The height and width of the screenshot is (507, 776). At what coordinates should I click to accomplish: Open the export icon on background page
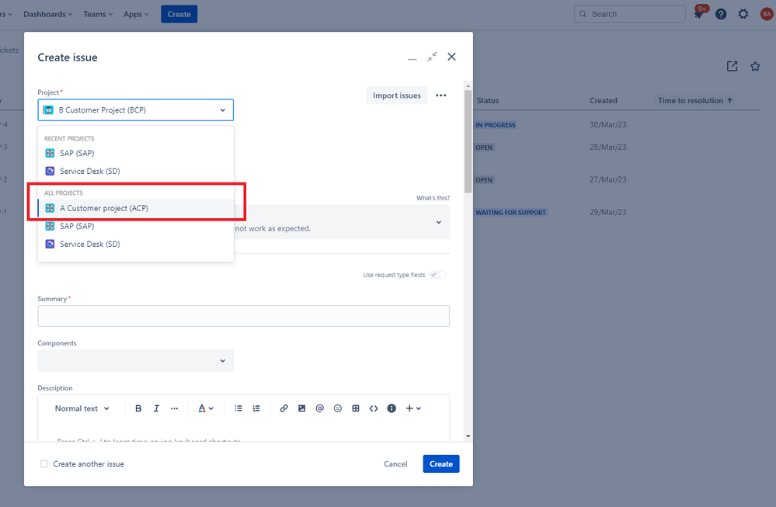[x=733, y=66]
